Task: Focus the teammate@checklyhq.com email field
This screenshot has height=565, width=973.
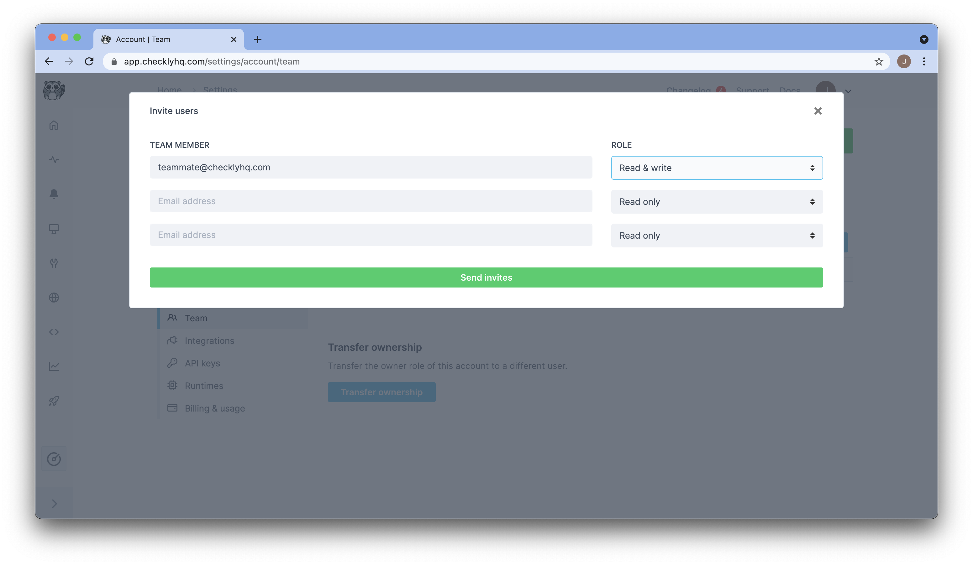Action: click(x=371, y=167)
